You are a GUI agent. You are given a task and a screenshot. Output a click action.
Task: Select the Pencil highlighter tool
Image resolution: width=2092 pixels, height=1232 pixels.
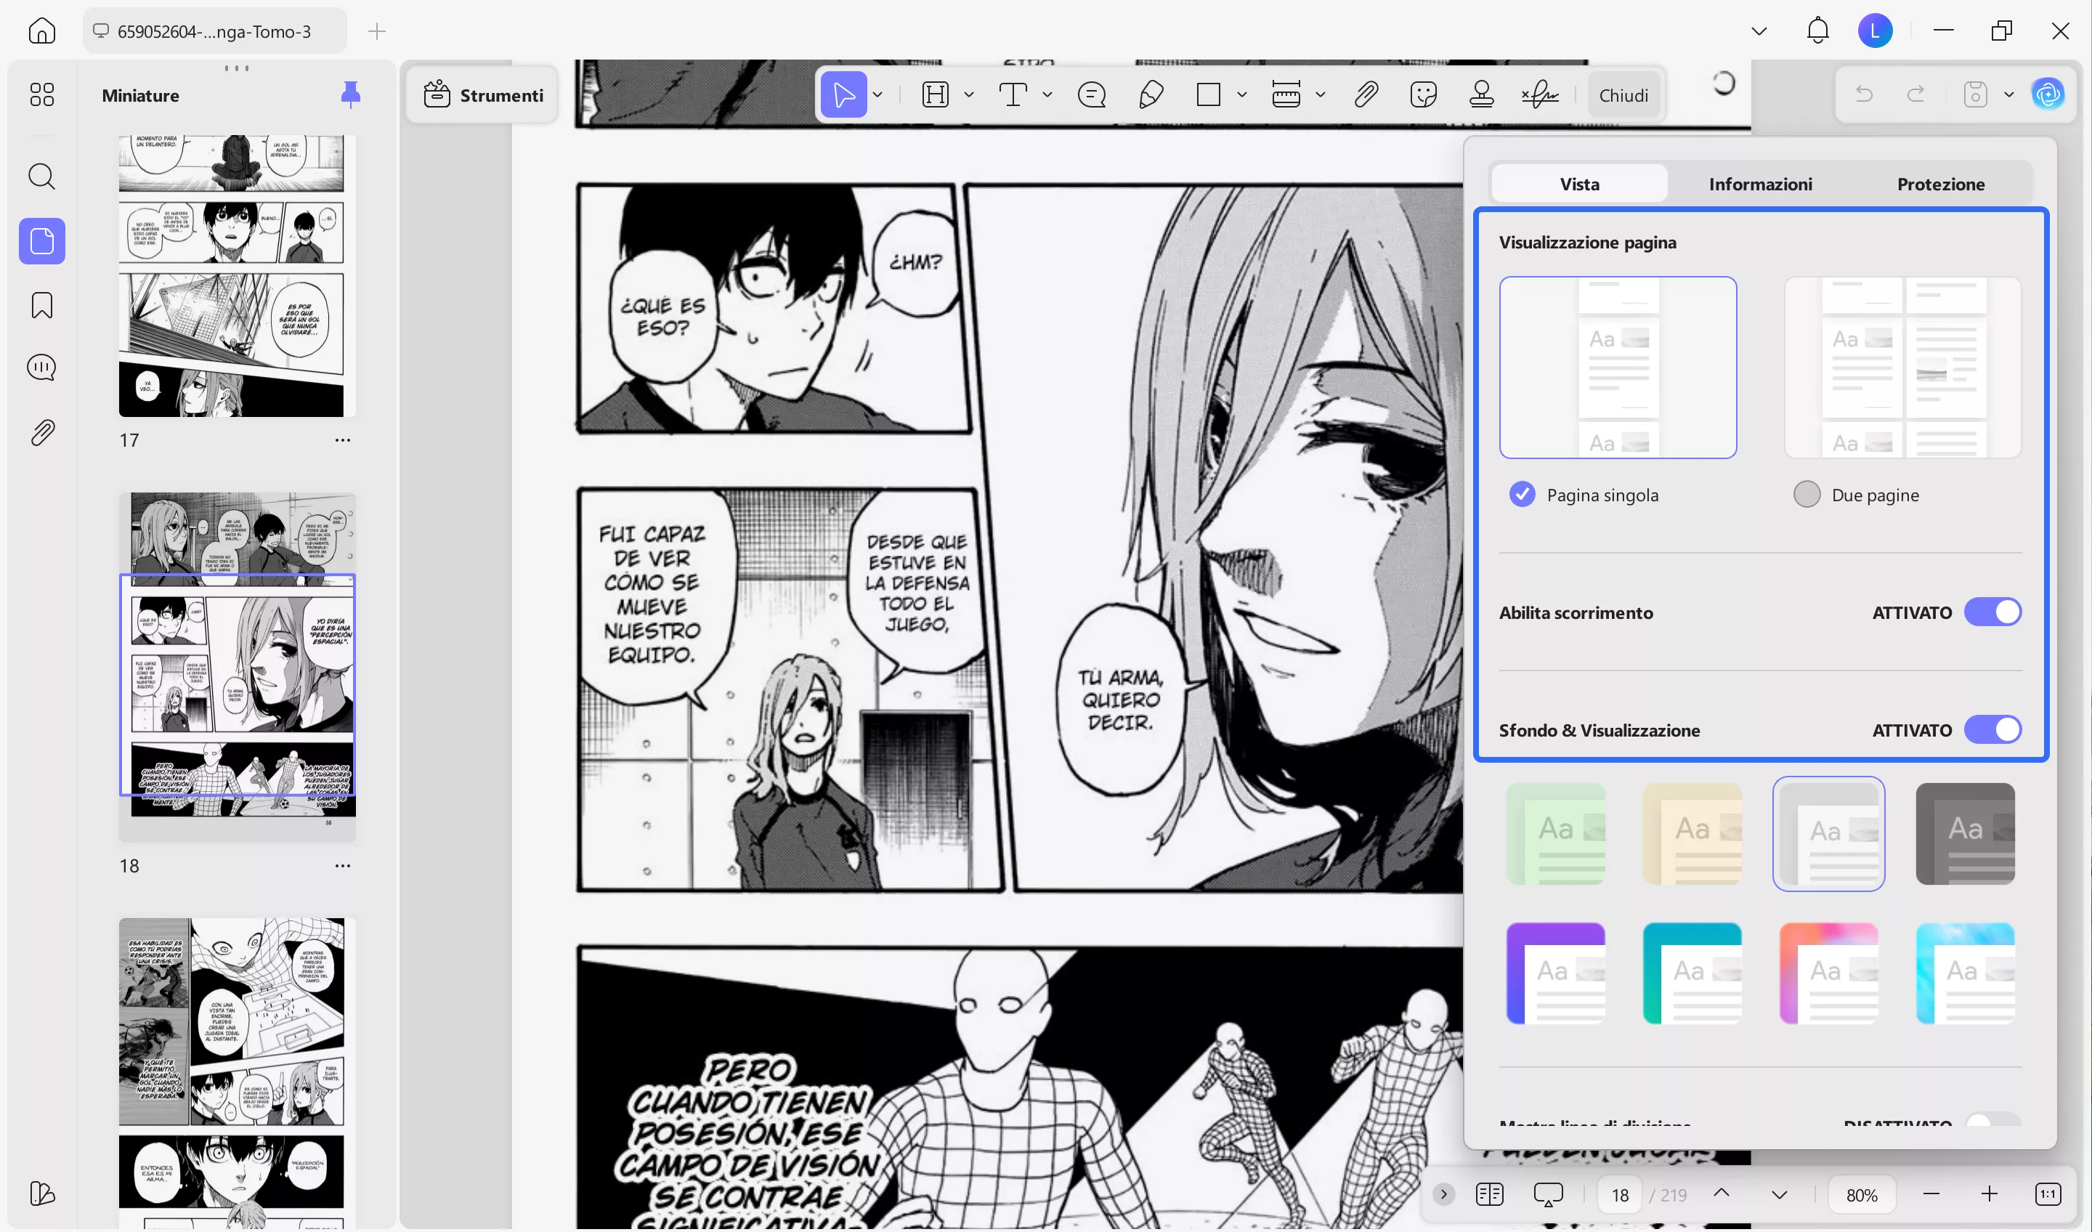click(x=1151, y=94)
